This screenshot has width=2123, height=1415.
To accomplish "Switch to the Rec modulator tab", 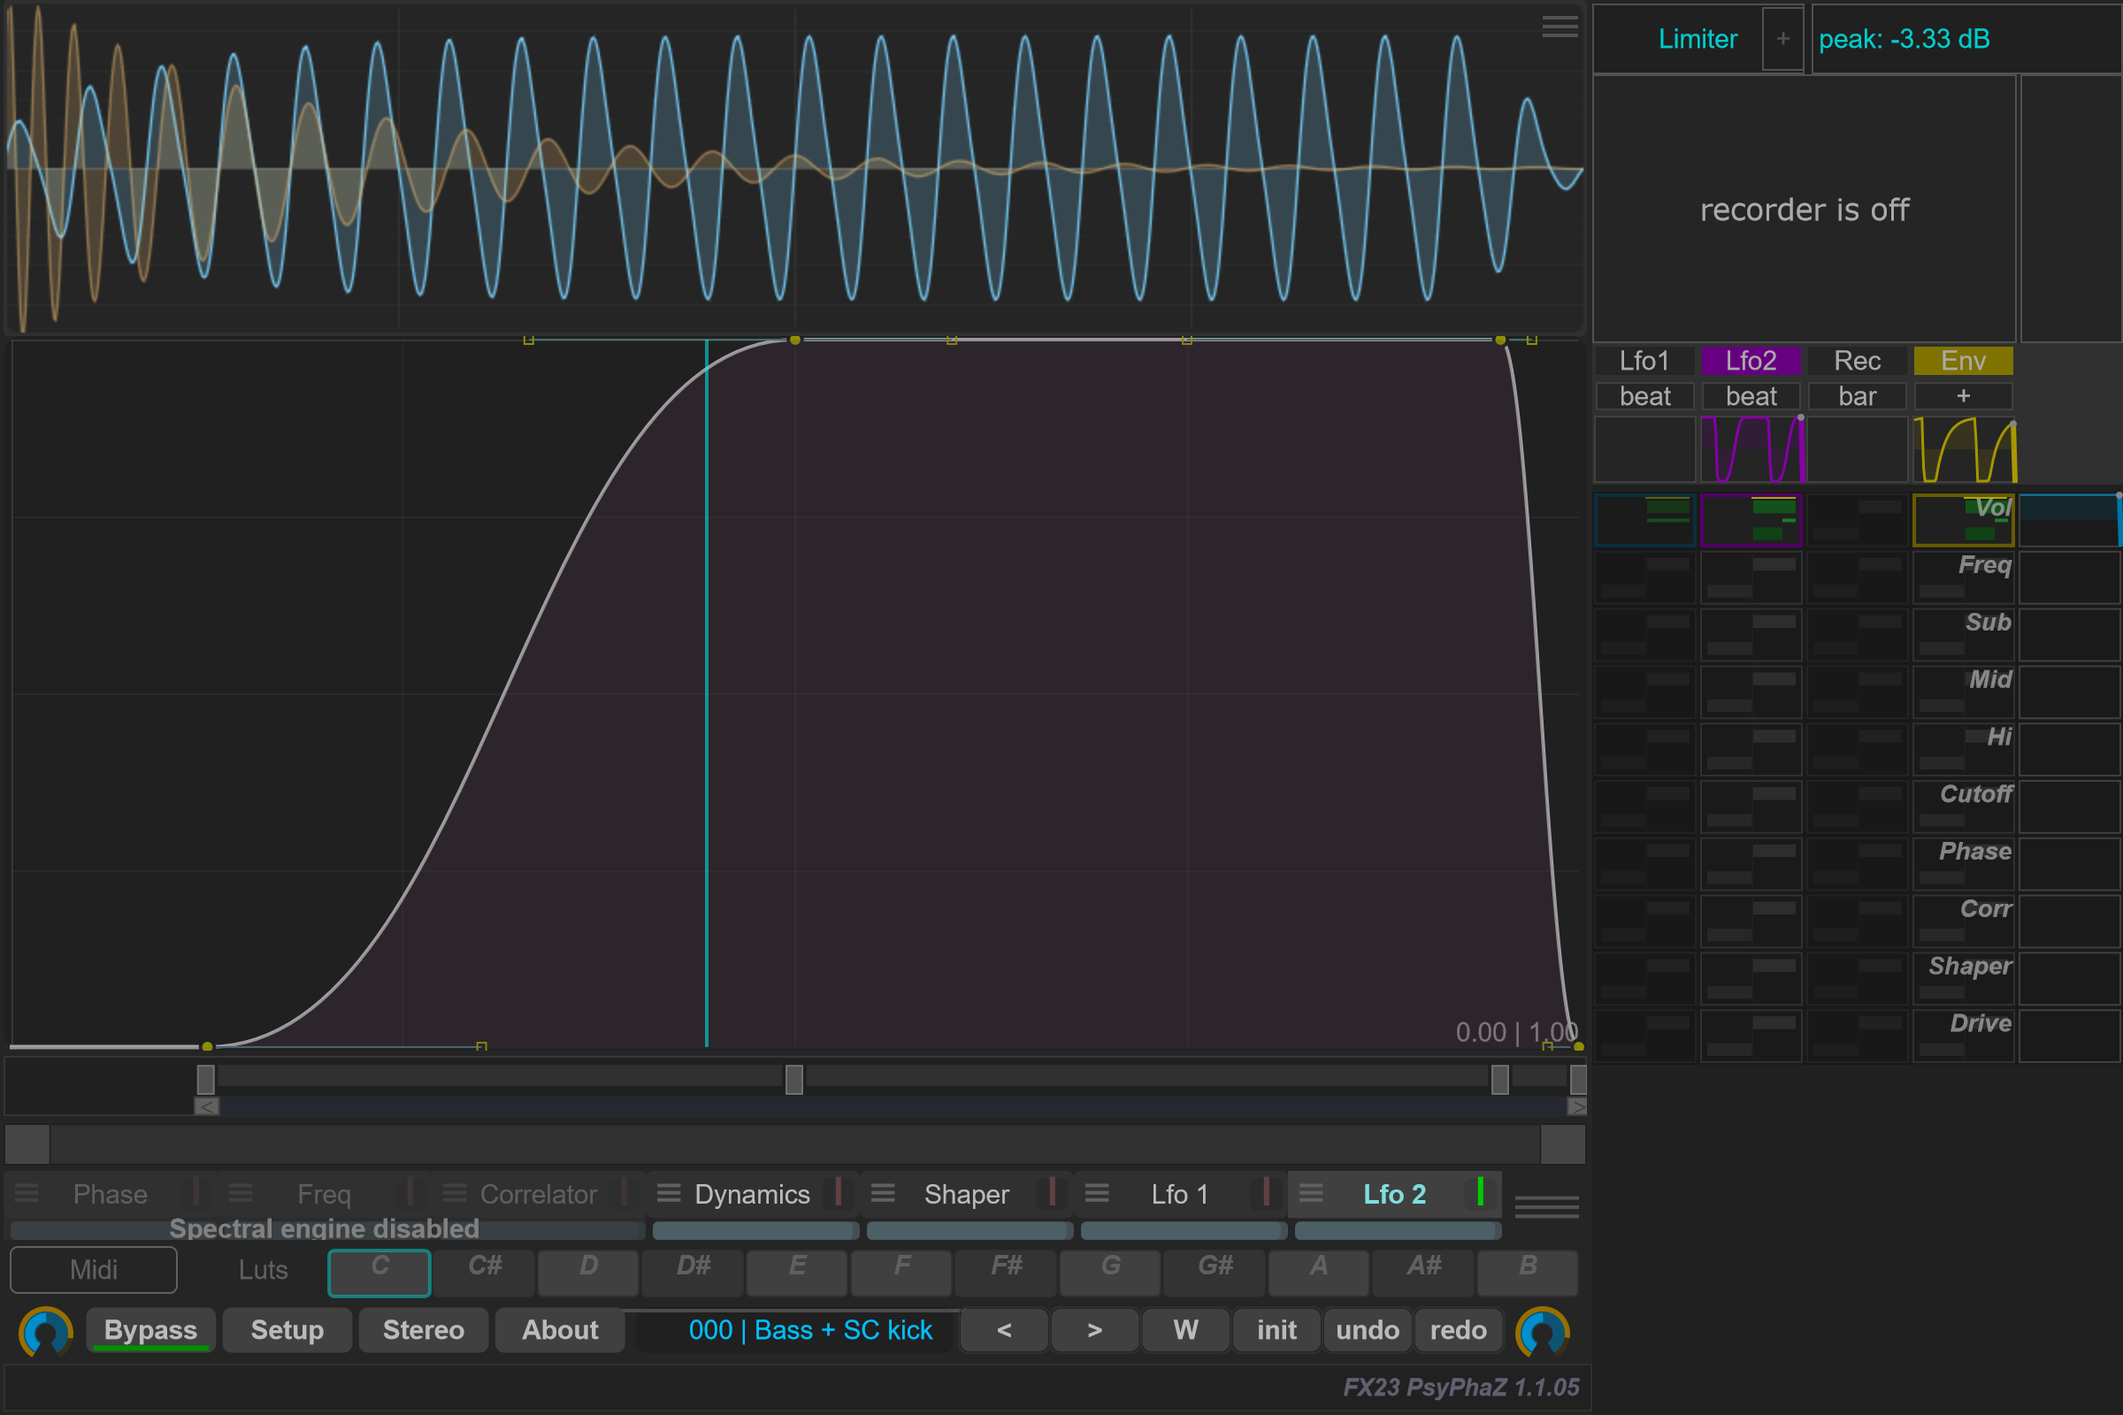I will [1858, 361].
